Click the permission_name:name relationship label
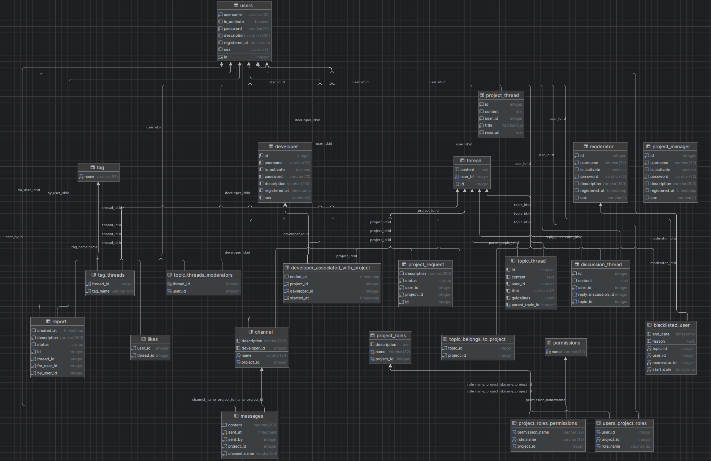Screen dimensions: 711x461 pyautogui.click(x=545, y=400)
